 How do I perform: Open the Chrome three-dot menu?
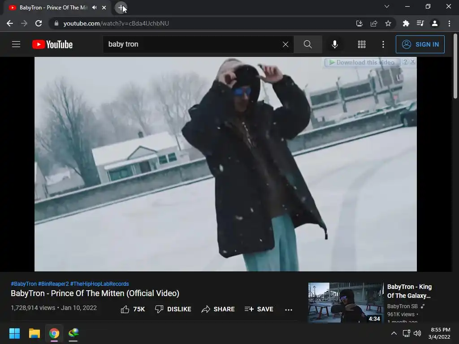[x=449, y=23]
